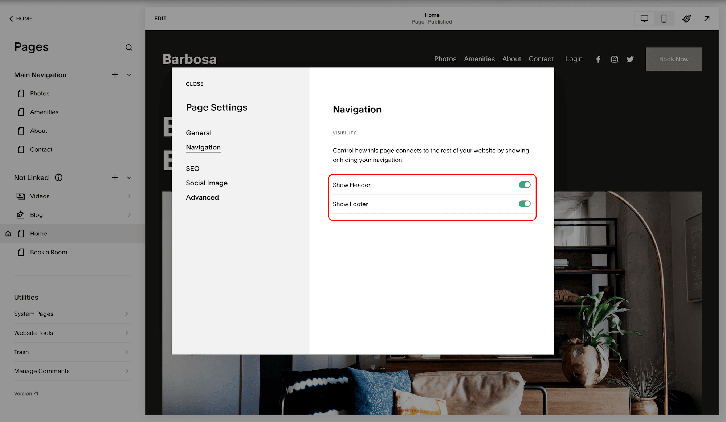The width and height of the screenshot is (726, 422).
Task: Expand the Videos page chevron
Action: tap(129, 196)
